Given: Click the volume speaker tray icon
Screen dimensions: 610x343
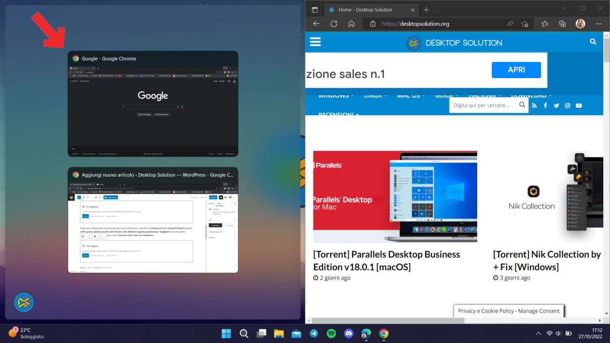Looking at the screenshot, I should (x=559, y=333).
